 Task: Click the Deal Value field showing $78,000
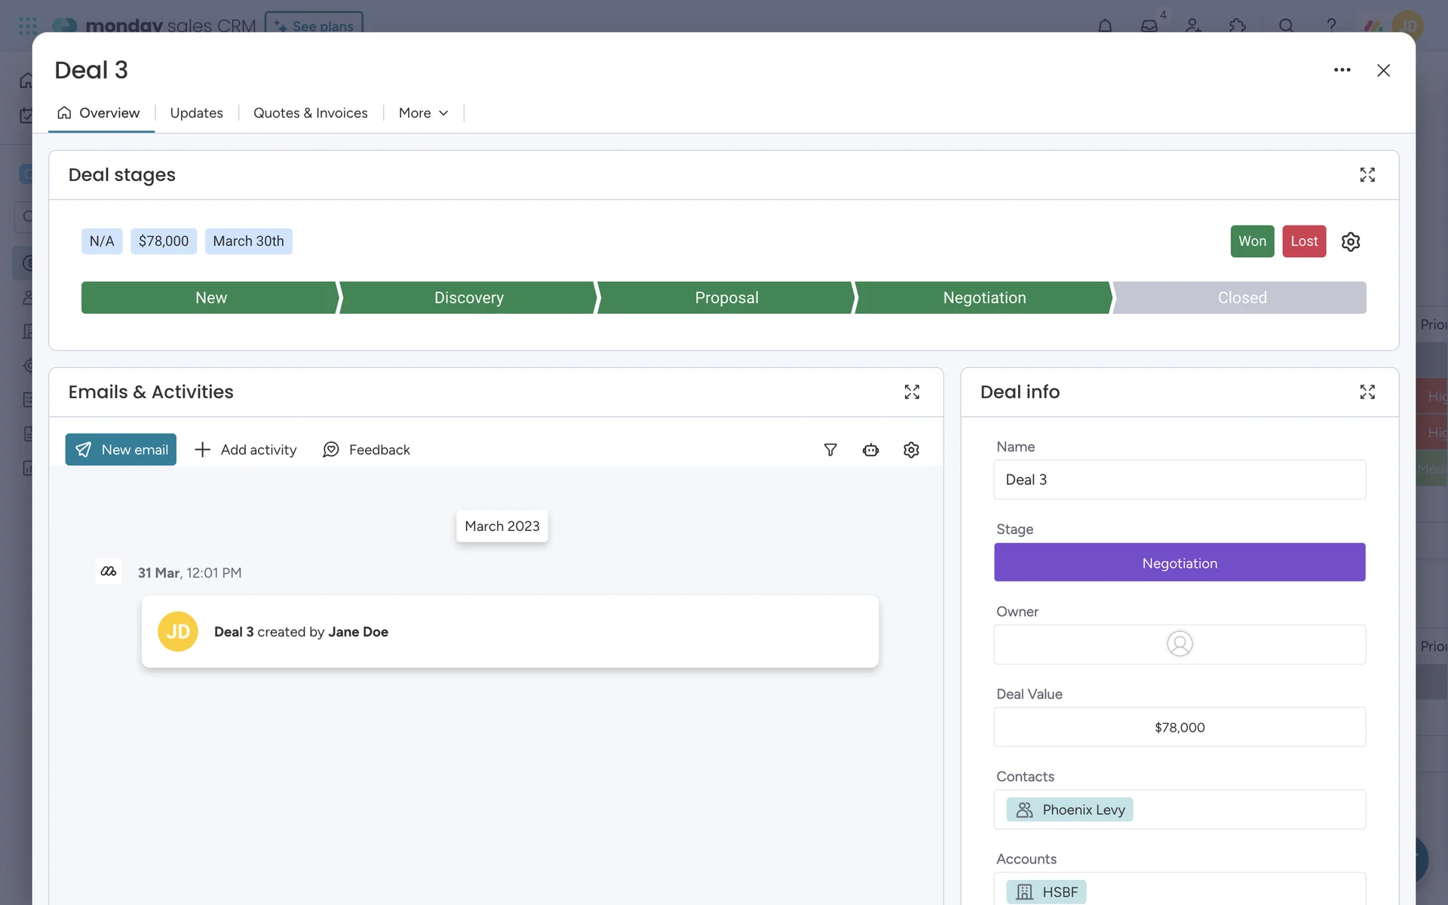click(x=1179, y=727)
